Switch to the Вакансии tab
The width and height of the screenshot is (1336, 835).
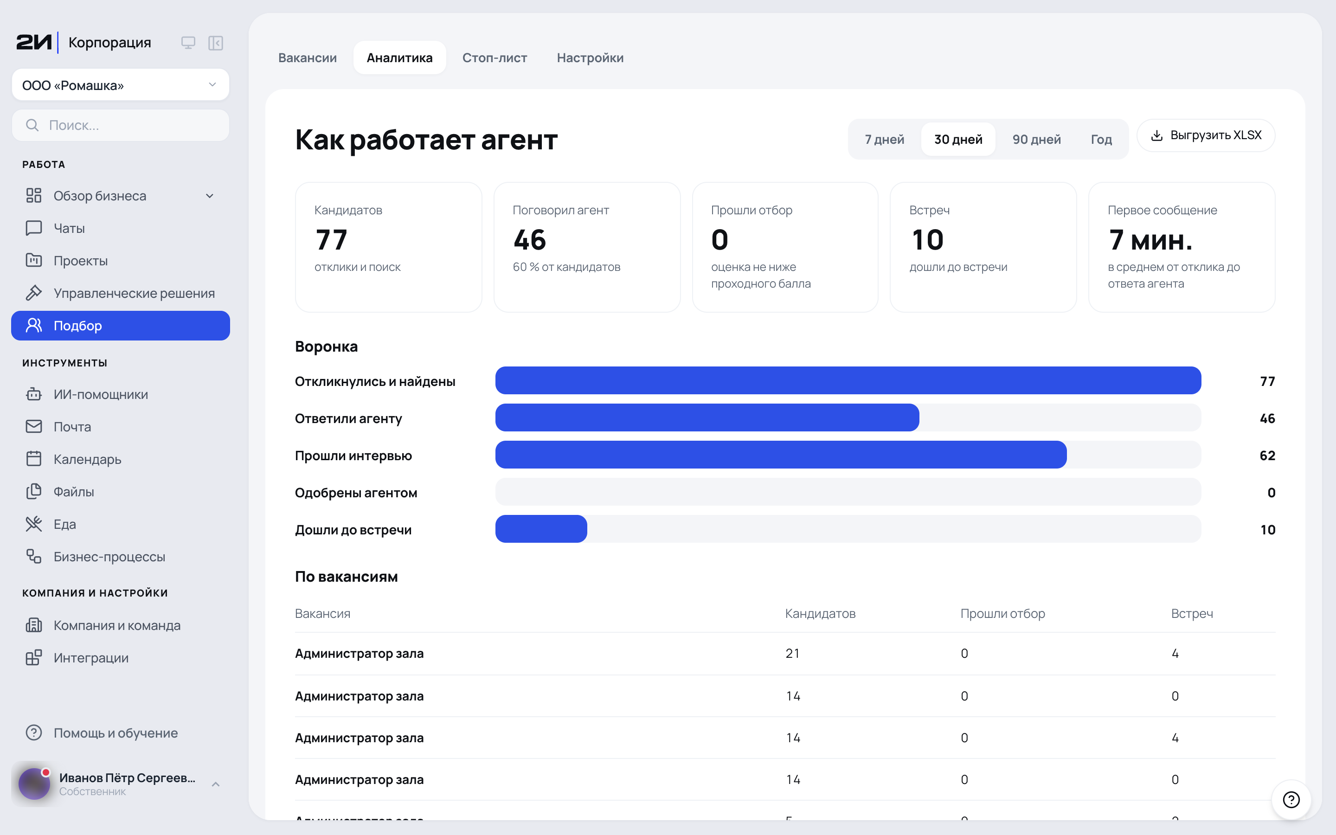[x=308, y=58]
